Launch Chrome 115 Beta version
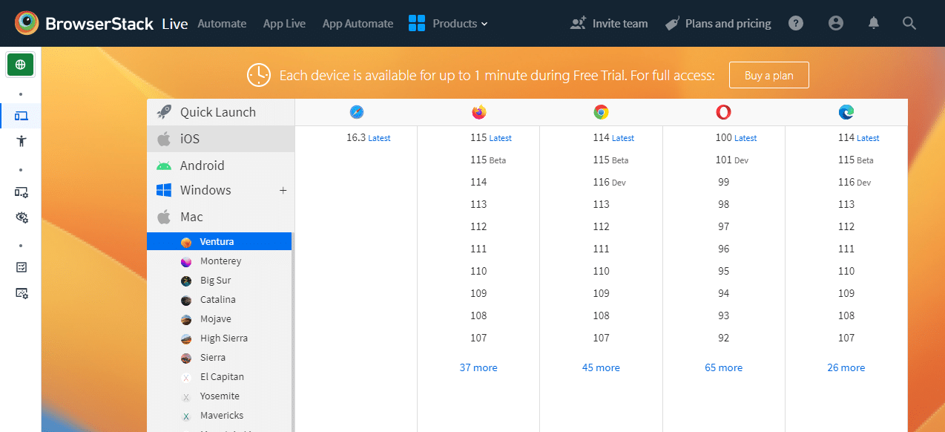 pyautogui.click(x=610, y=160)
